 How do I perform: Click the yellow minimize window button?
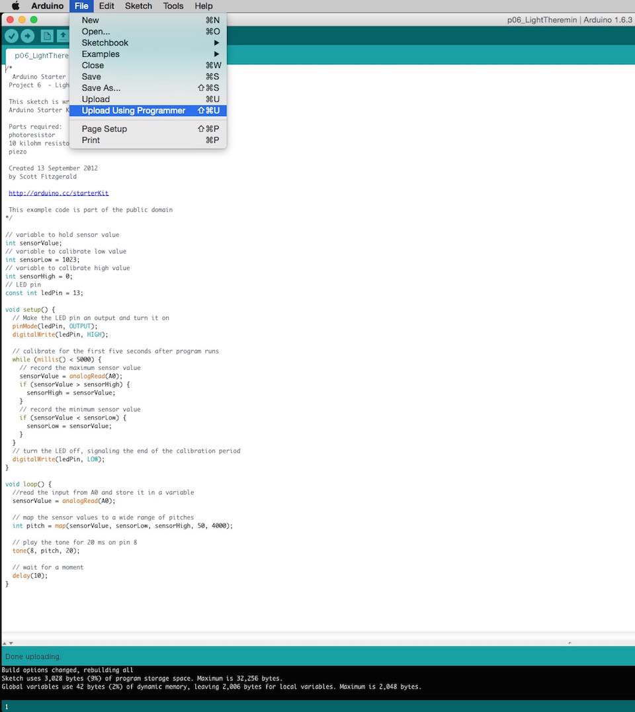(22, 20)
